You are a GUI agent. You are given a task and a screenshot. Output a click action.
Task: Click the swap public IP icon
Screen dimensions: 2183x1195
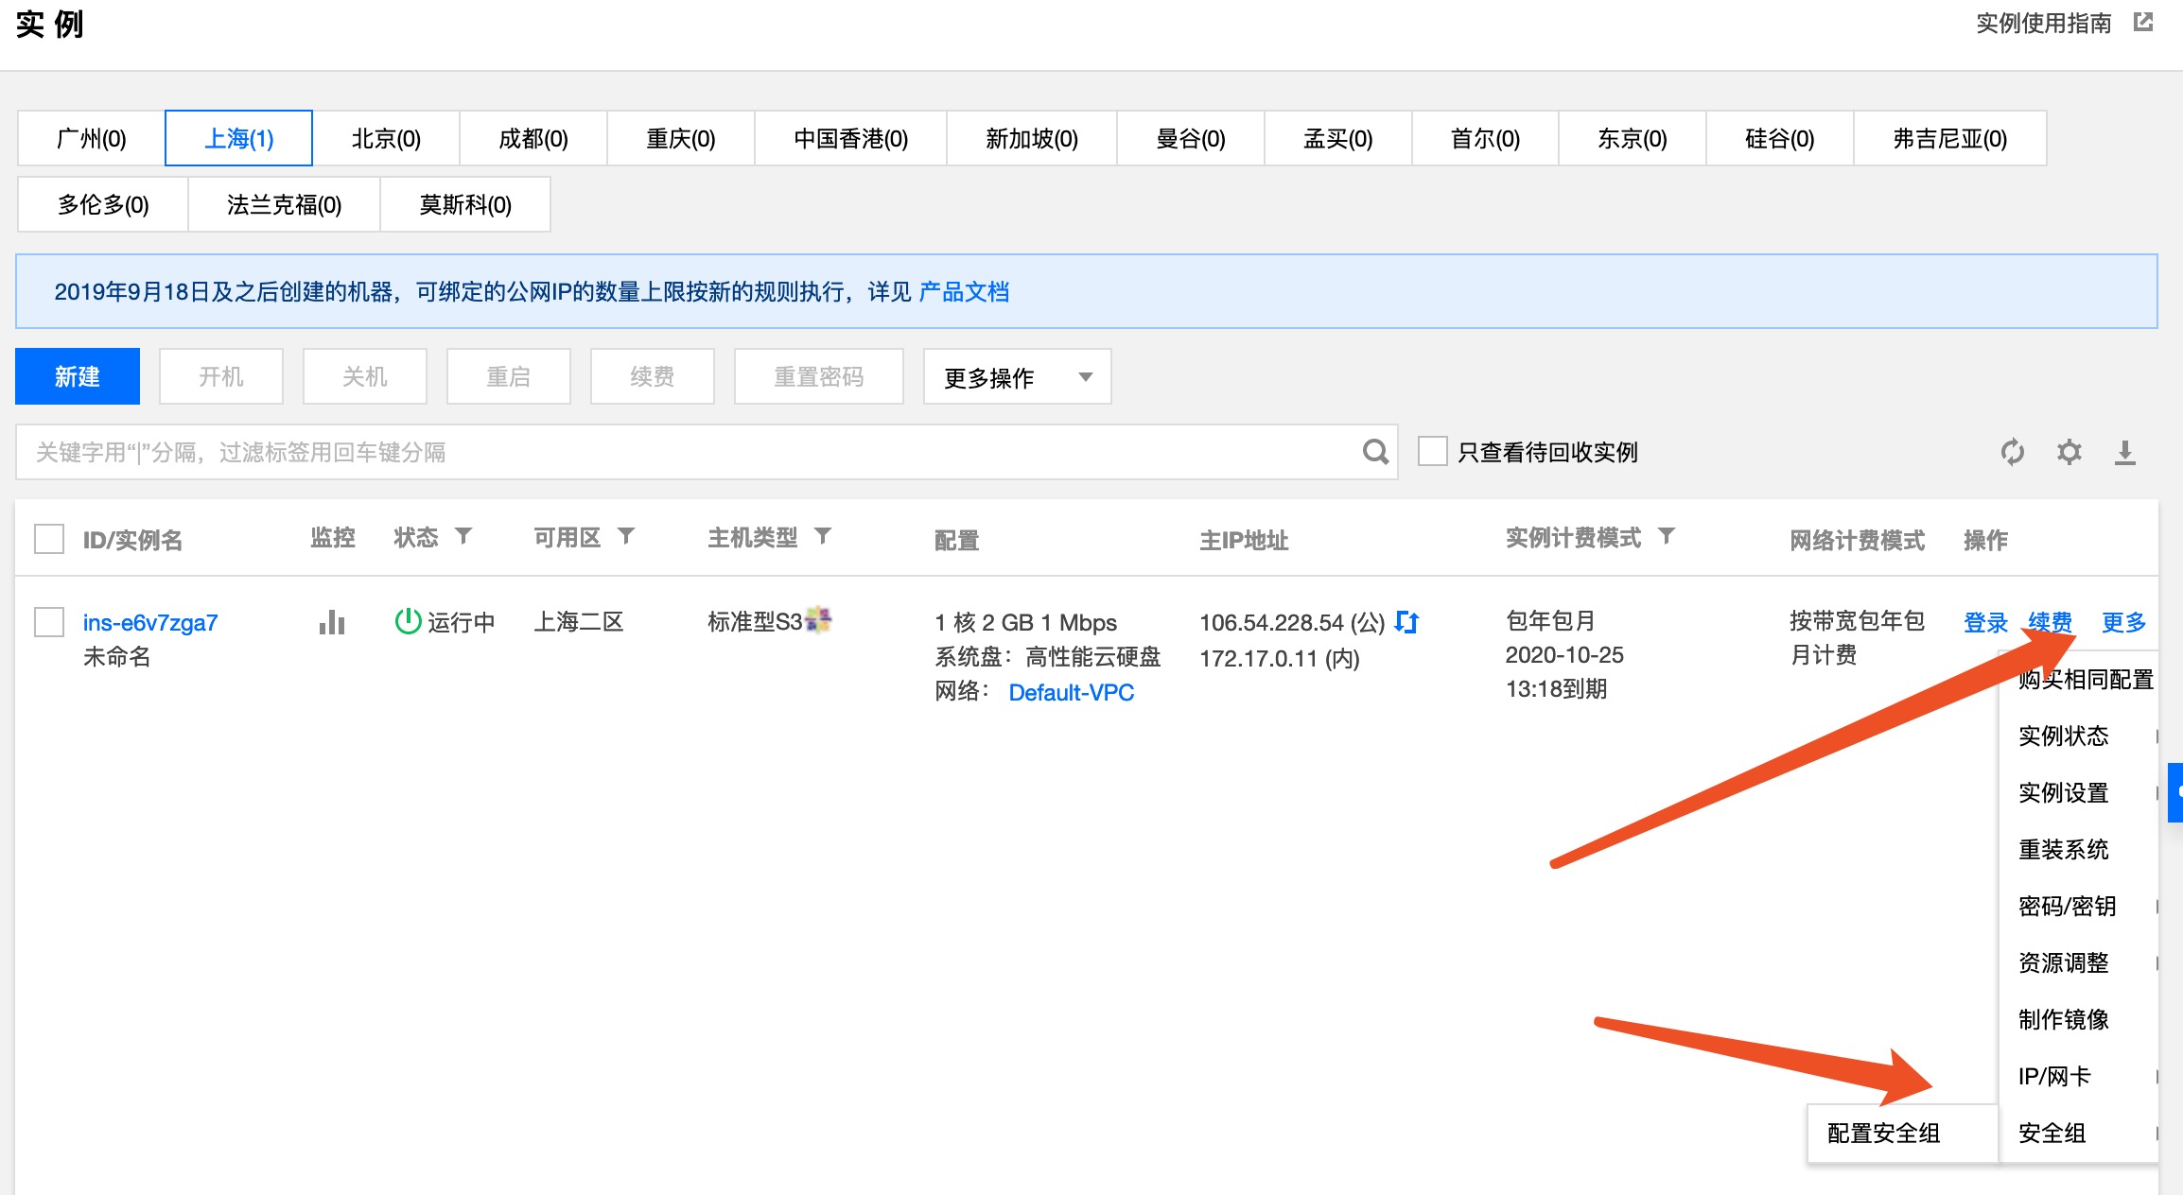[1406, 622]
